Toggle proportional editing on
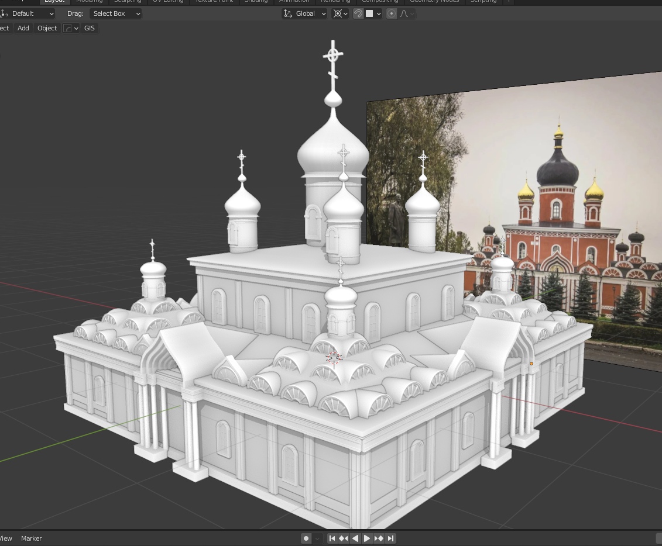The height and width of the screenshot is (546, 662). click(392, 13)
